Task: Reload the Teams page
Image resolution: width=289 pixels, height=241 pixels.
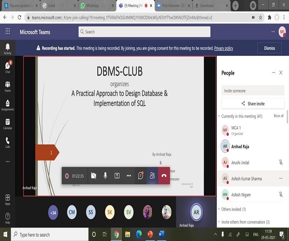Action: 19,17
